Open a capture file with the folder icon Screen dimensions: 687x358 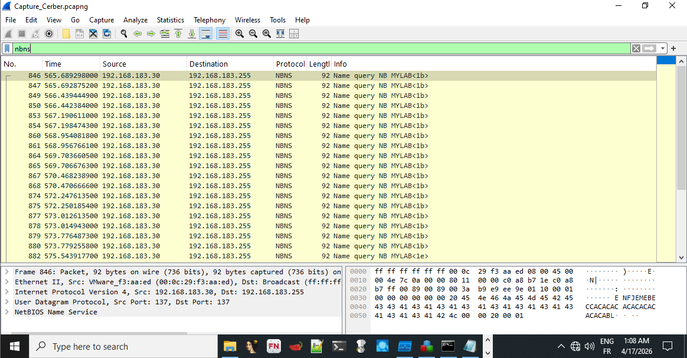click(66, 34)
